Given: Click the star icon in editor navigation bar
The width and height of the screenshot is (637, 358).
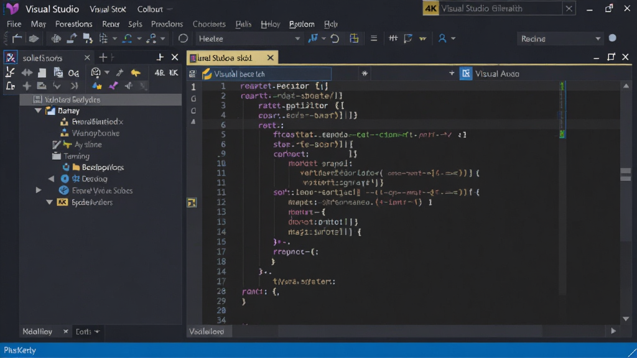Looking at the screenshot, I should tap(365, 73).
